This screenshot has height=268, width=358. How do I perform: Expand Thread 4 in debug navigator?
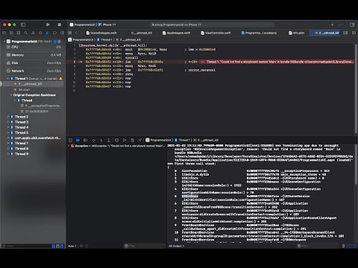click(x=8, y=127)
